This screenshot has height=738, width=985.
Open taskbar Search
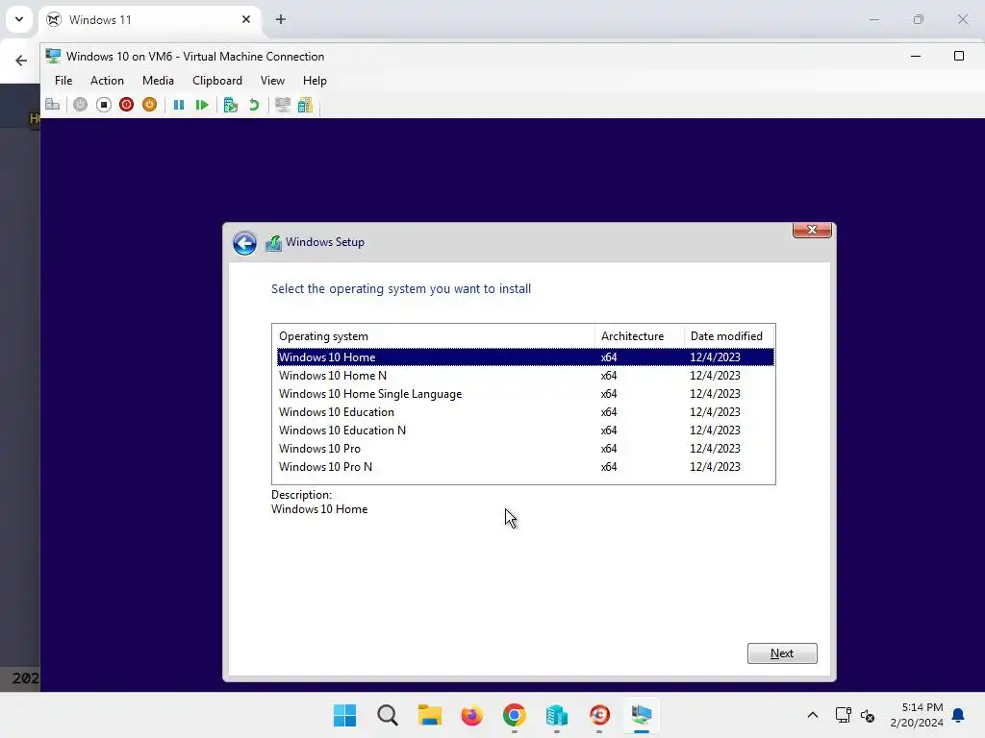[388, 715]
